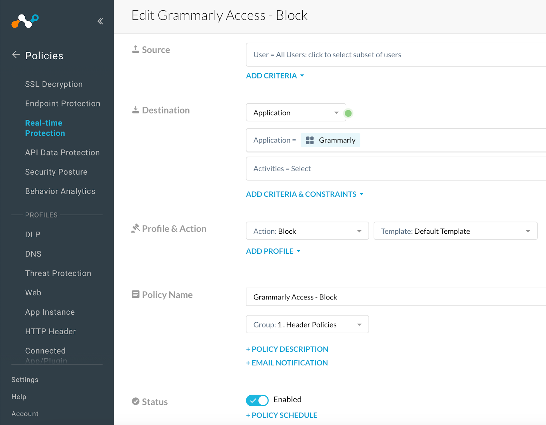Open HTTP Header profiles

tap(51, 332)
